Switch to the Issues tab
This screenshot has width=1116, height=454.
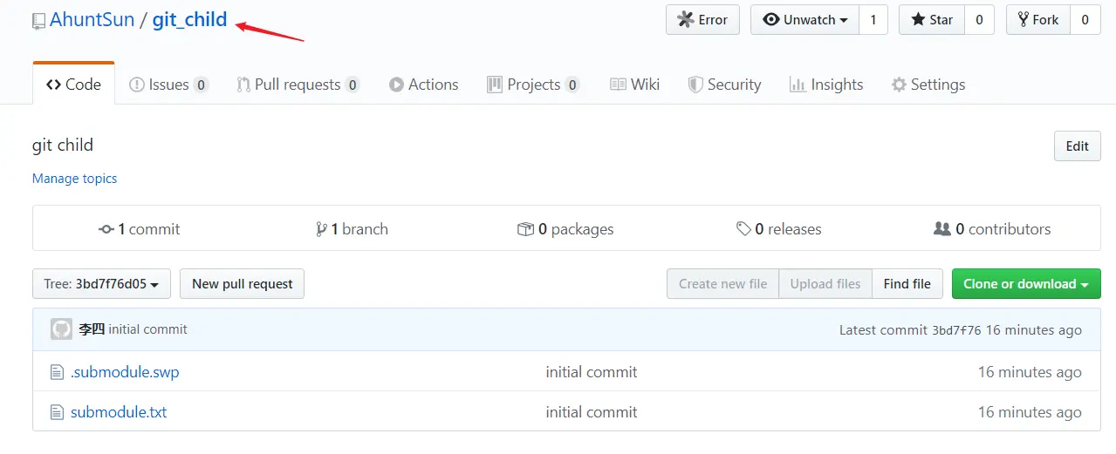point(168,85)
